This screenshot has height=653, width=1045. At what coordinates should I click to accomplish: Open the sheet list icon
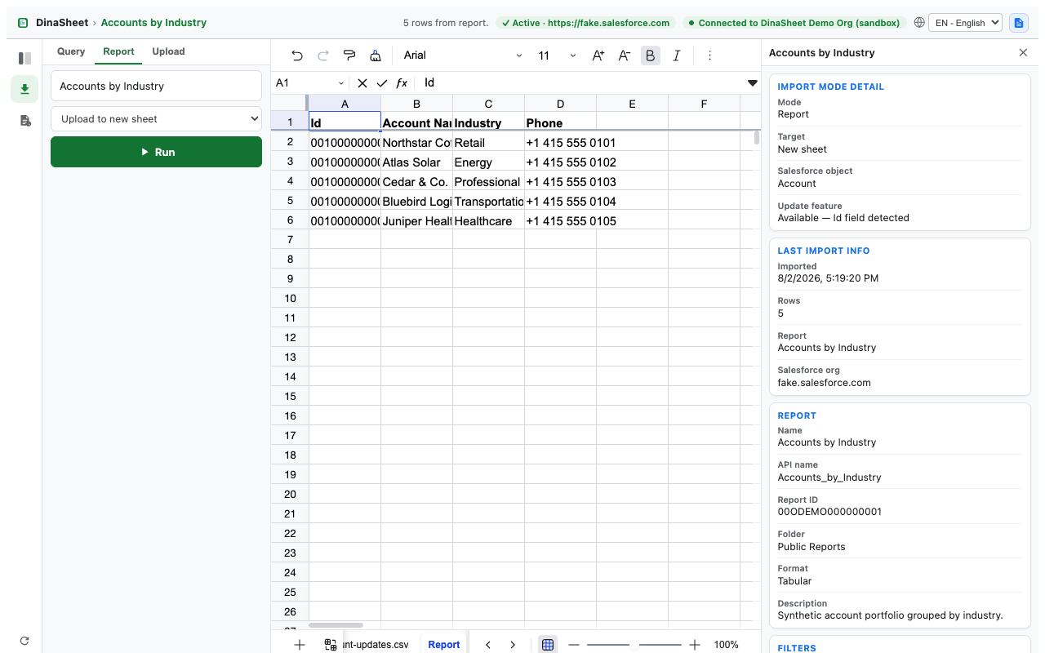(331, 645)
